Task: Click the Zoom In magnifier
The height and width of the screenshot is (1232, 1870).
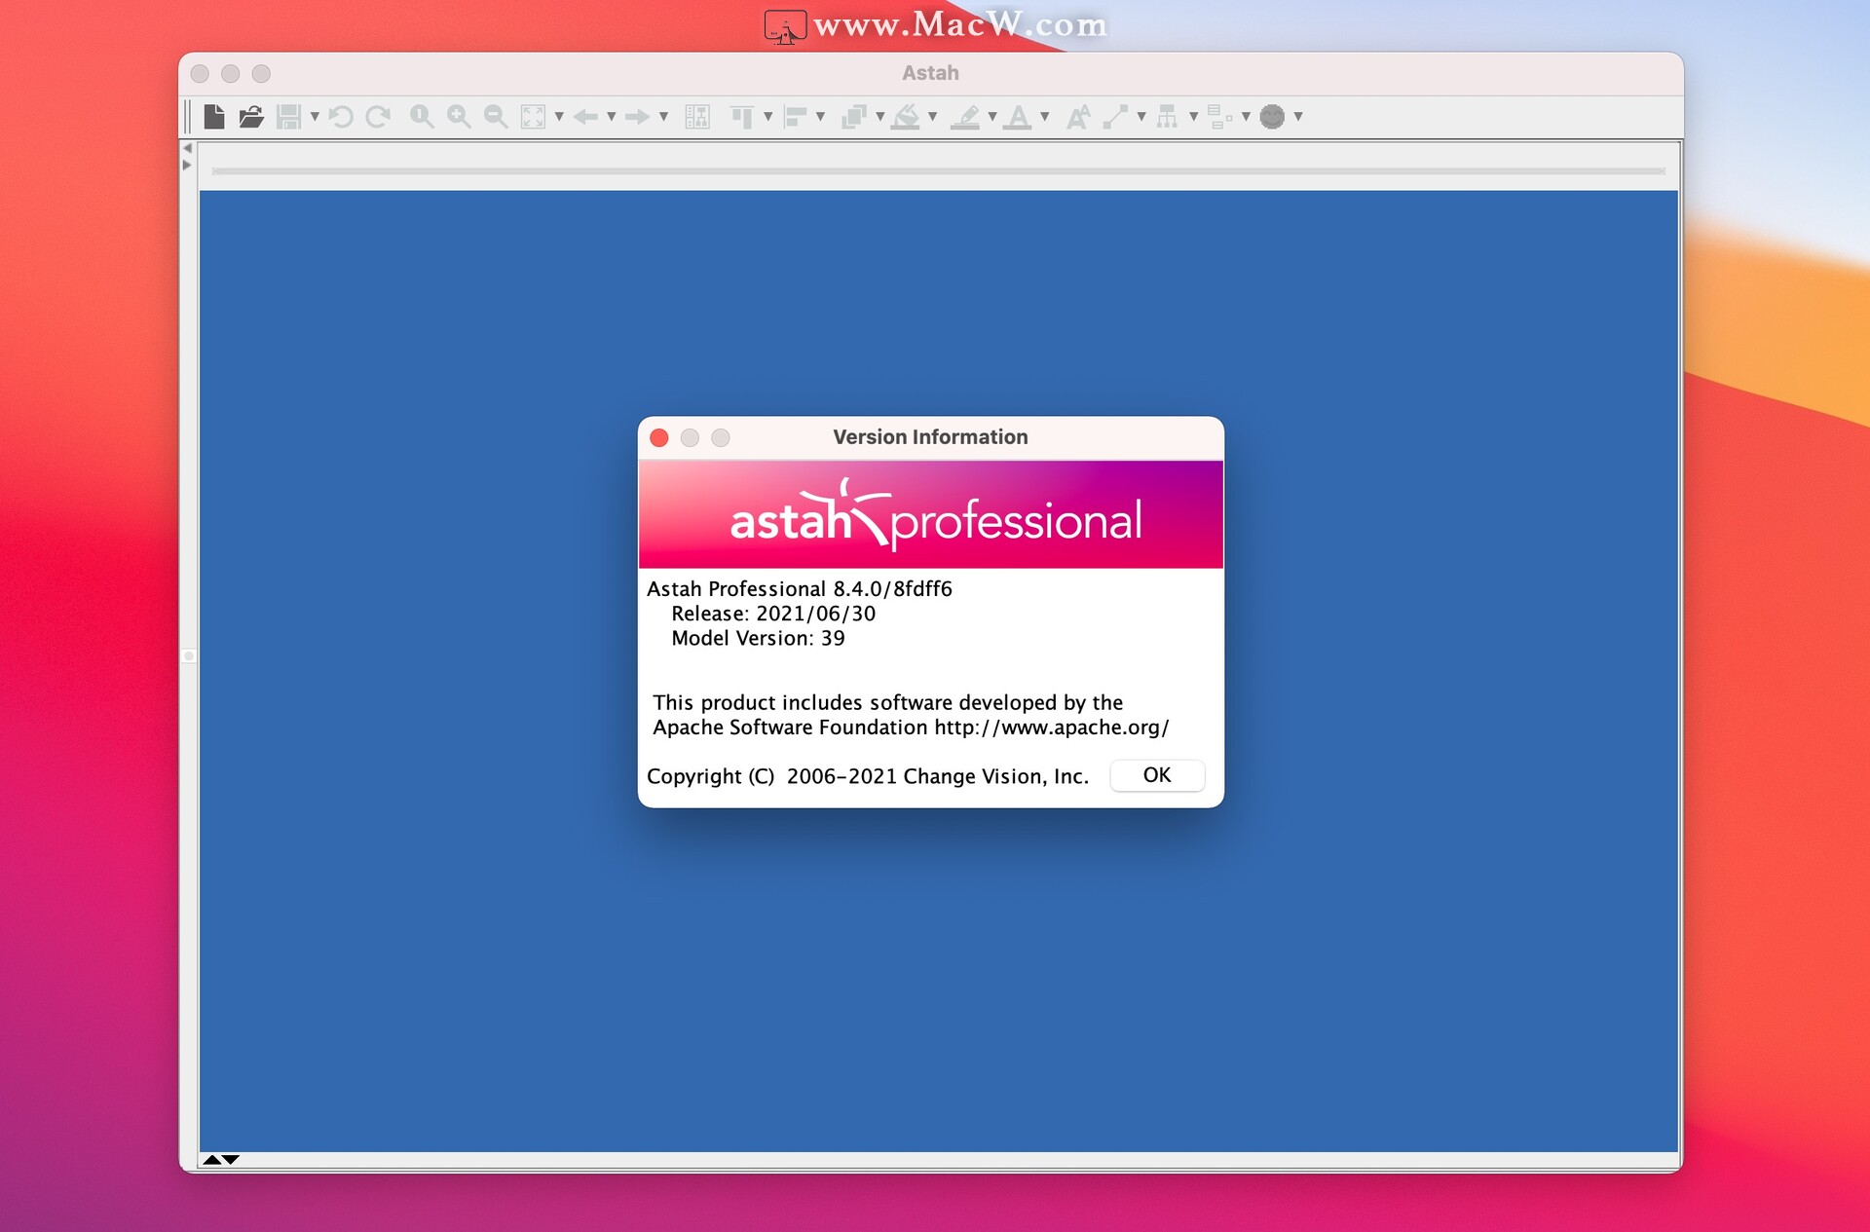Action: click(x=459, y=117)
